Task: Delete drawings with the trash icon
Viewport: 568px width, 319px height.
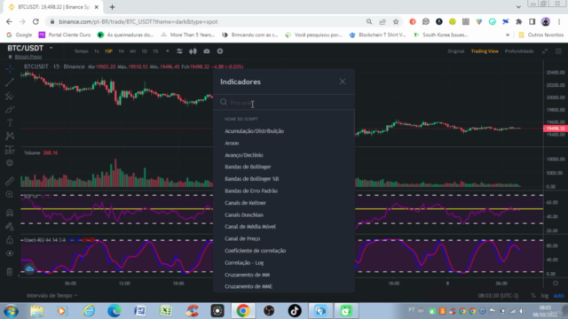Action: [x=10, y=272]
